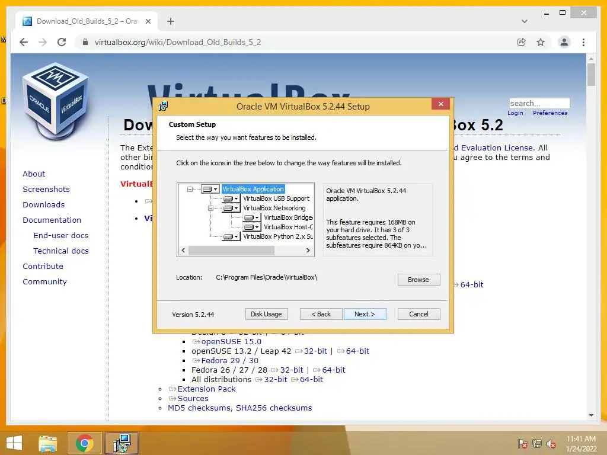Click the Login link
607x455 pixels.
pos(515,113)
